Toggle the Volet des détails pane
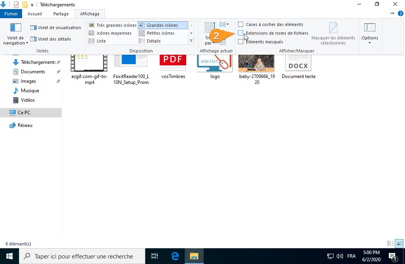This screenshot has width=405, height=264. [x=51, y=39]
